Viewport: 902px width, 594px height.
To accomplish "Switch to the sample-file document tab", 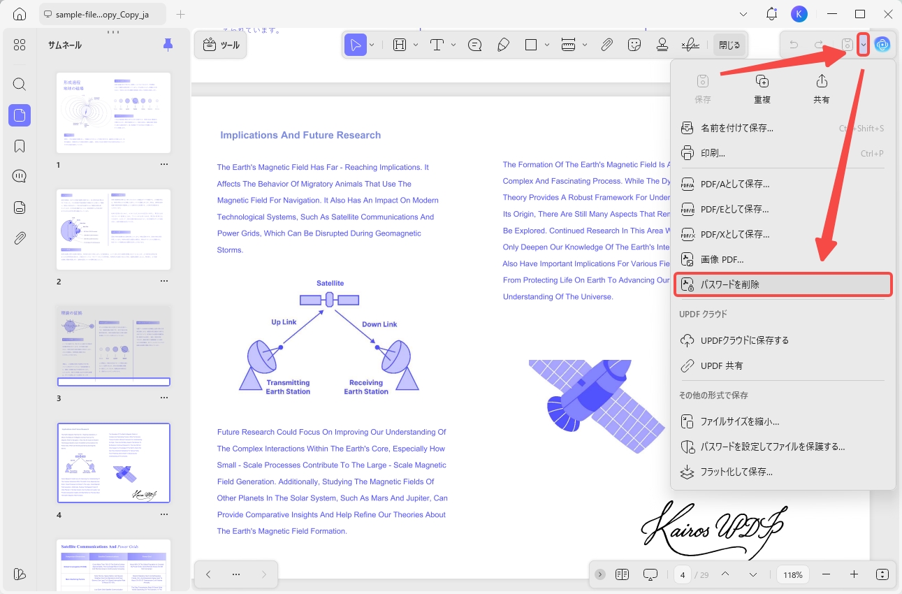I will [104, 14].
